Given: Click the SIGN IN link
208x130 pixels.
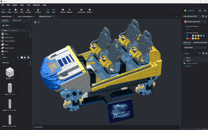Looking at the screenshot, I should (191, 11).
